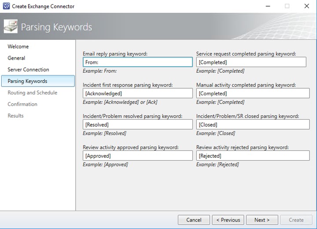Open the Routing and Schedule step
This screenshot has height=229, width=317.
click(x=32, y=93)
